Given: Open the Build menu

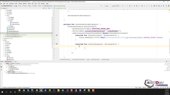Looking at the screenshot, I should [29, 3].
